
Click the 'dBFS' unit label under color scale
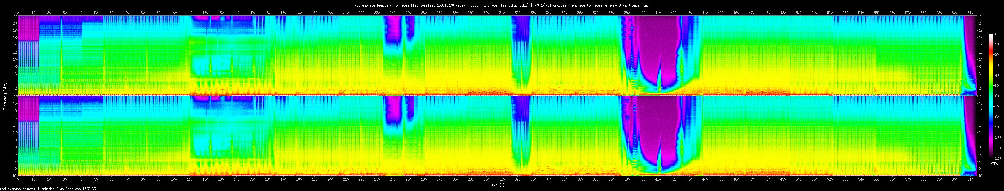(994, 164)
